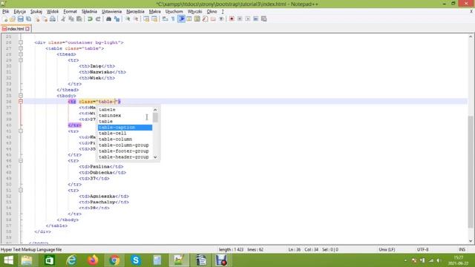475x267 pixels.
Task: Click the Unix (LF) status bar field
Action: coord(387,250)
